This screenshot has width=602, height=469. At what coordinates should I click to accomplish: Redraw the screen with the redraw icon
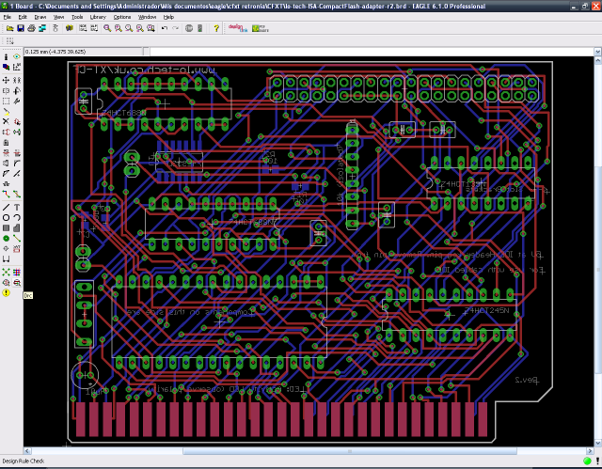[140, 28]
